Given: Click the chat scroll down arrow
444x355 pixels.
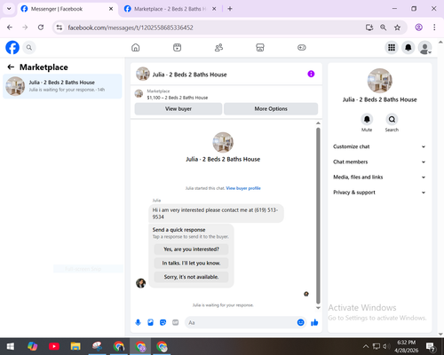Looking at the screenshot, I should 318,308.
